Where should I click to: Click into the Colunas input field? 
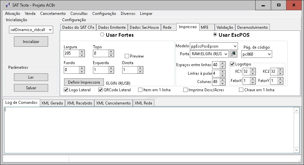click(x=216, y=82)
